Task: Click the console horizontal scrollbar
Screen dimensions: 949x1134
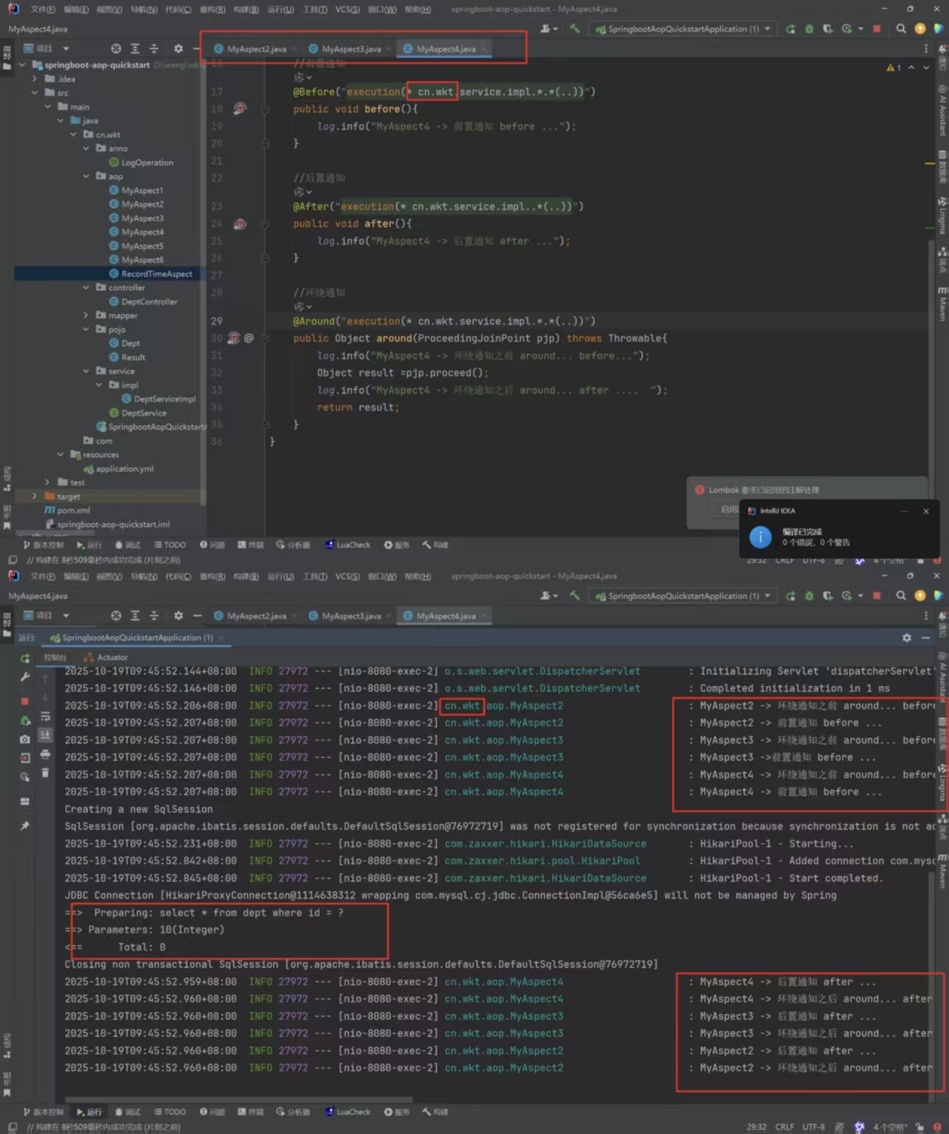Action: coord(237,1099)
